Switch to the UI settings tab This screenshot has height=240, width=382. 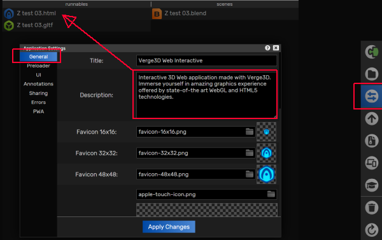point(38,75)
